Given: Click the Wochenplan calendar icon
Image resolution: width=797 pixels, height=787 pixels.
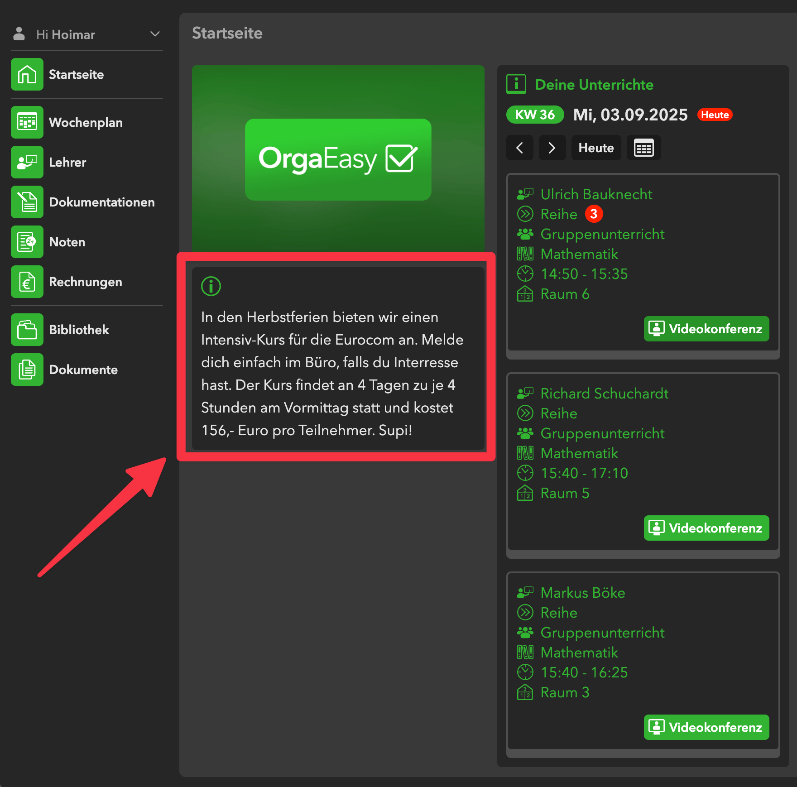Looking at the screenshot, I should tap(27, 122).
